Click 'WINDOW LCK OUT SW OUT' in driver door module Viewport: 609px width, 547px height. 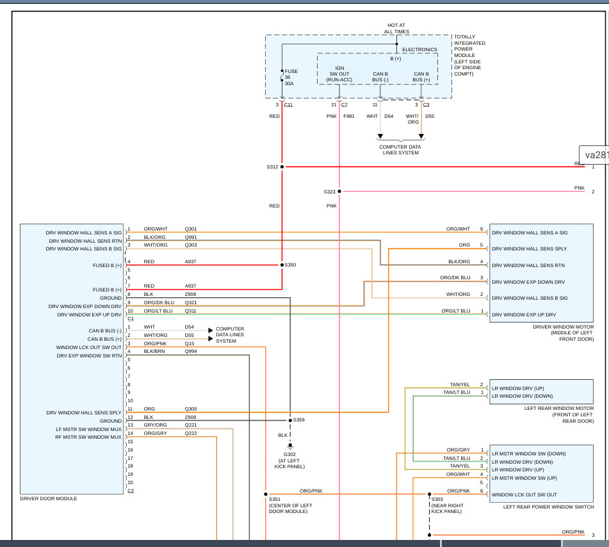point(89,347)
